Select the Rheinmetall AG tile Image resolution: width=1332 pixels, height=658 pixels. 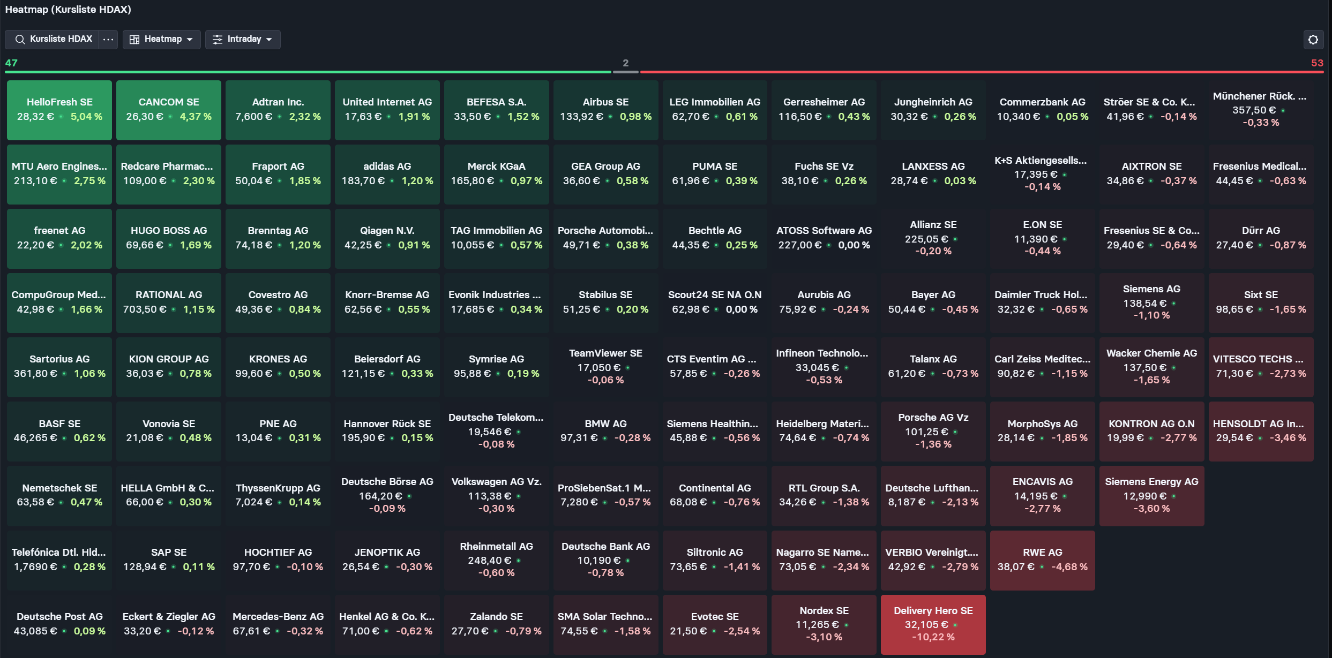[x=497, y=560]
